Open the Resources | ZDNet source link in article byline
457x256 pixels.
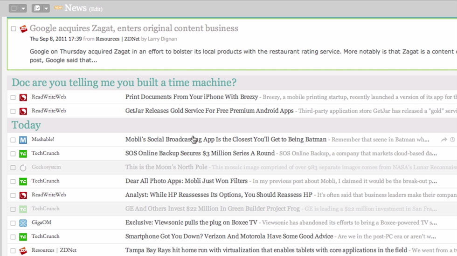click(x=118, y=39)
